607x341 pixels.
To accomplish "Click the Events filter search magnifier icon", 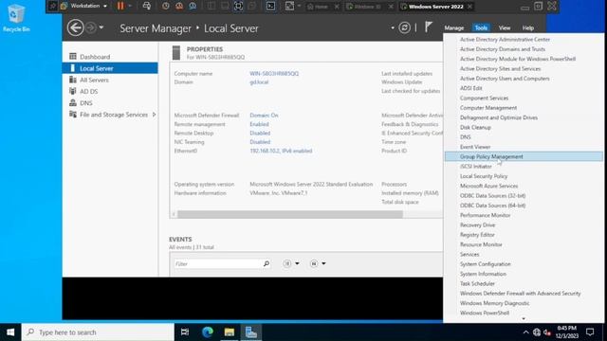I will click(x=267, y=263).
